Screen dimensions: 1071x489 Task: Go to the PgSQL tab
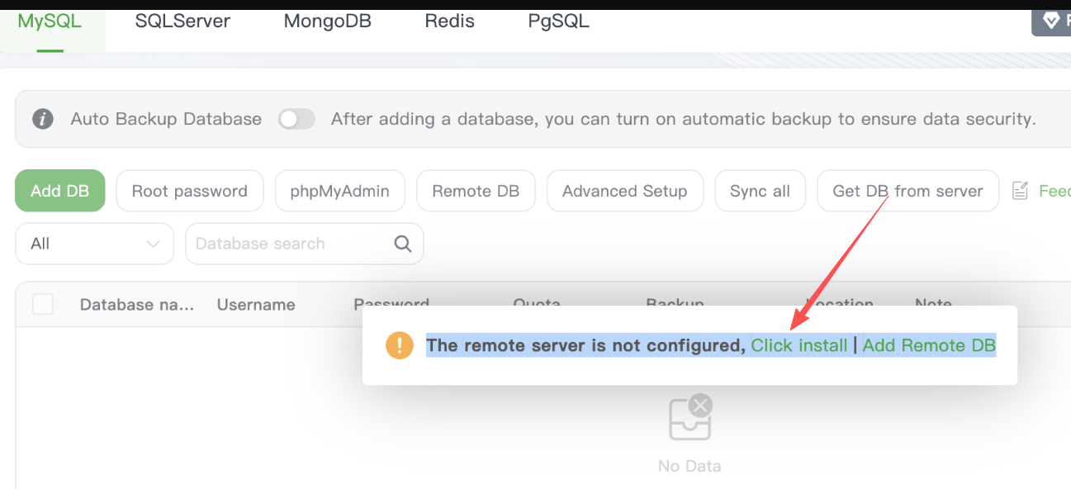click(559, 21)
